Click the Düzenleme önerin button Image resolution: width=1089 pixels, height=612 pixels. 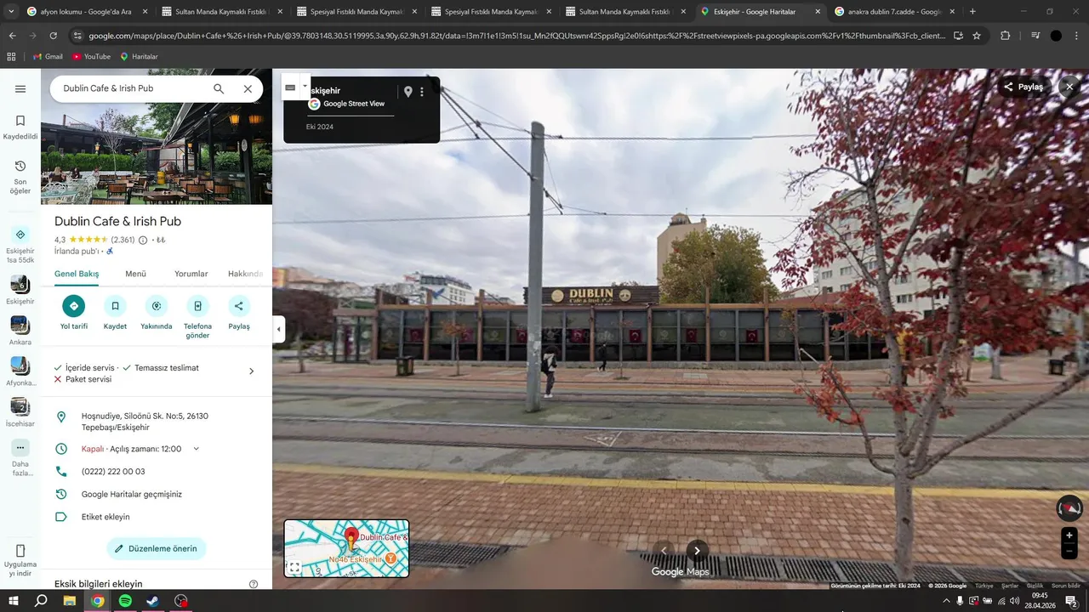click(157, 548)
